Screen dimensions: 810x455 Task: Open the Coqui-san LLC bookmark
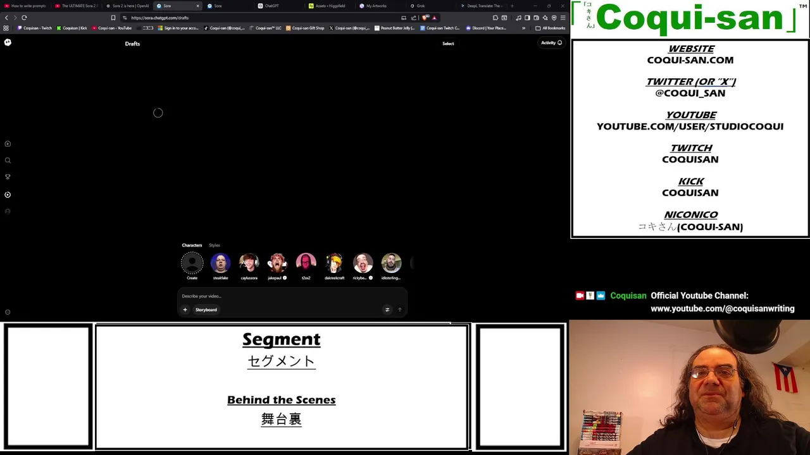tap(265, 28)
